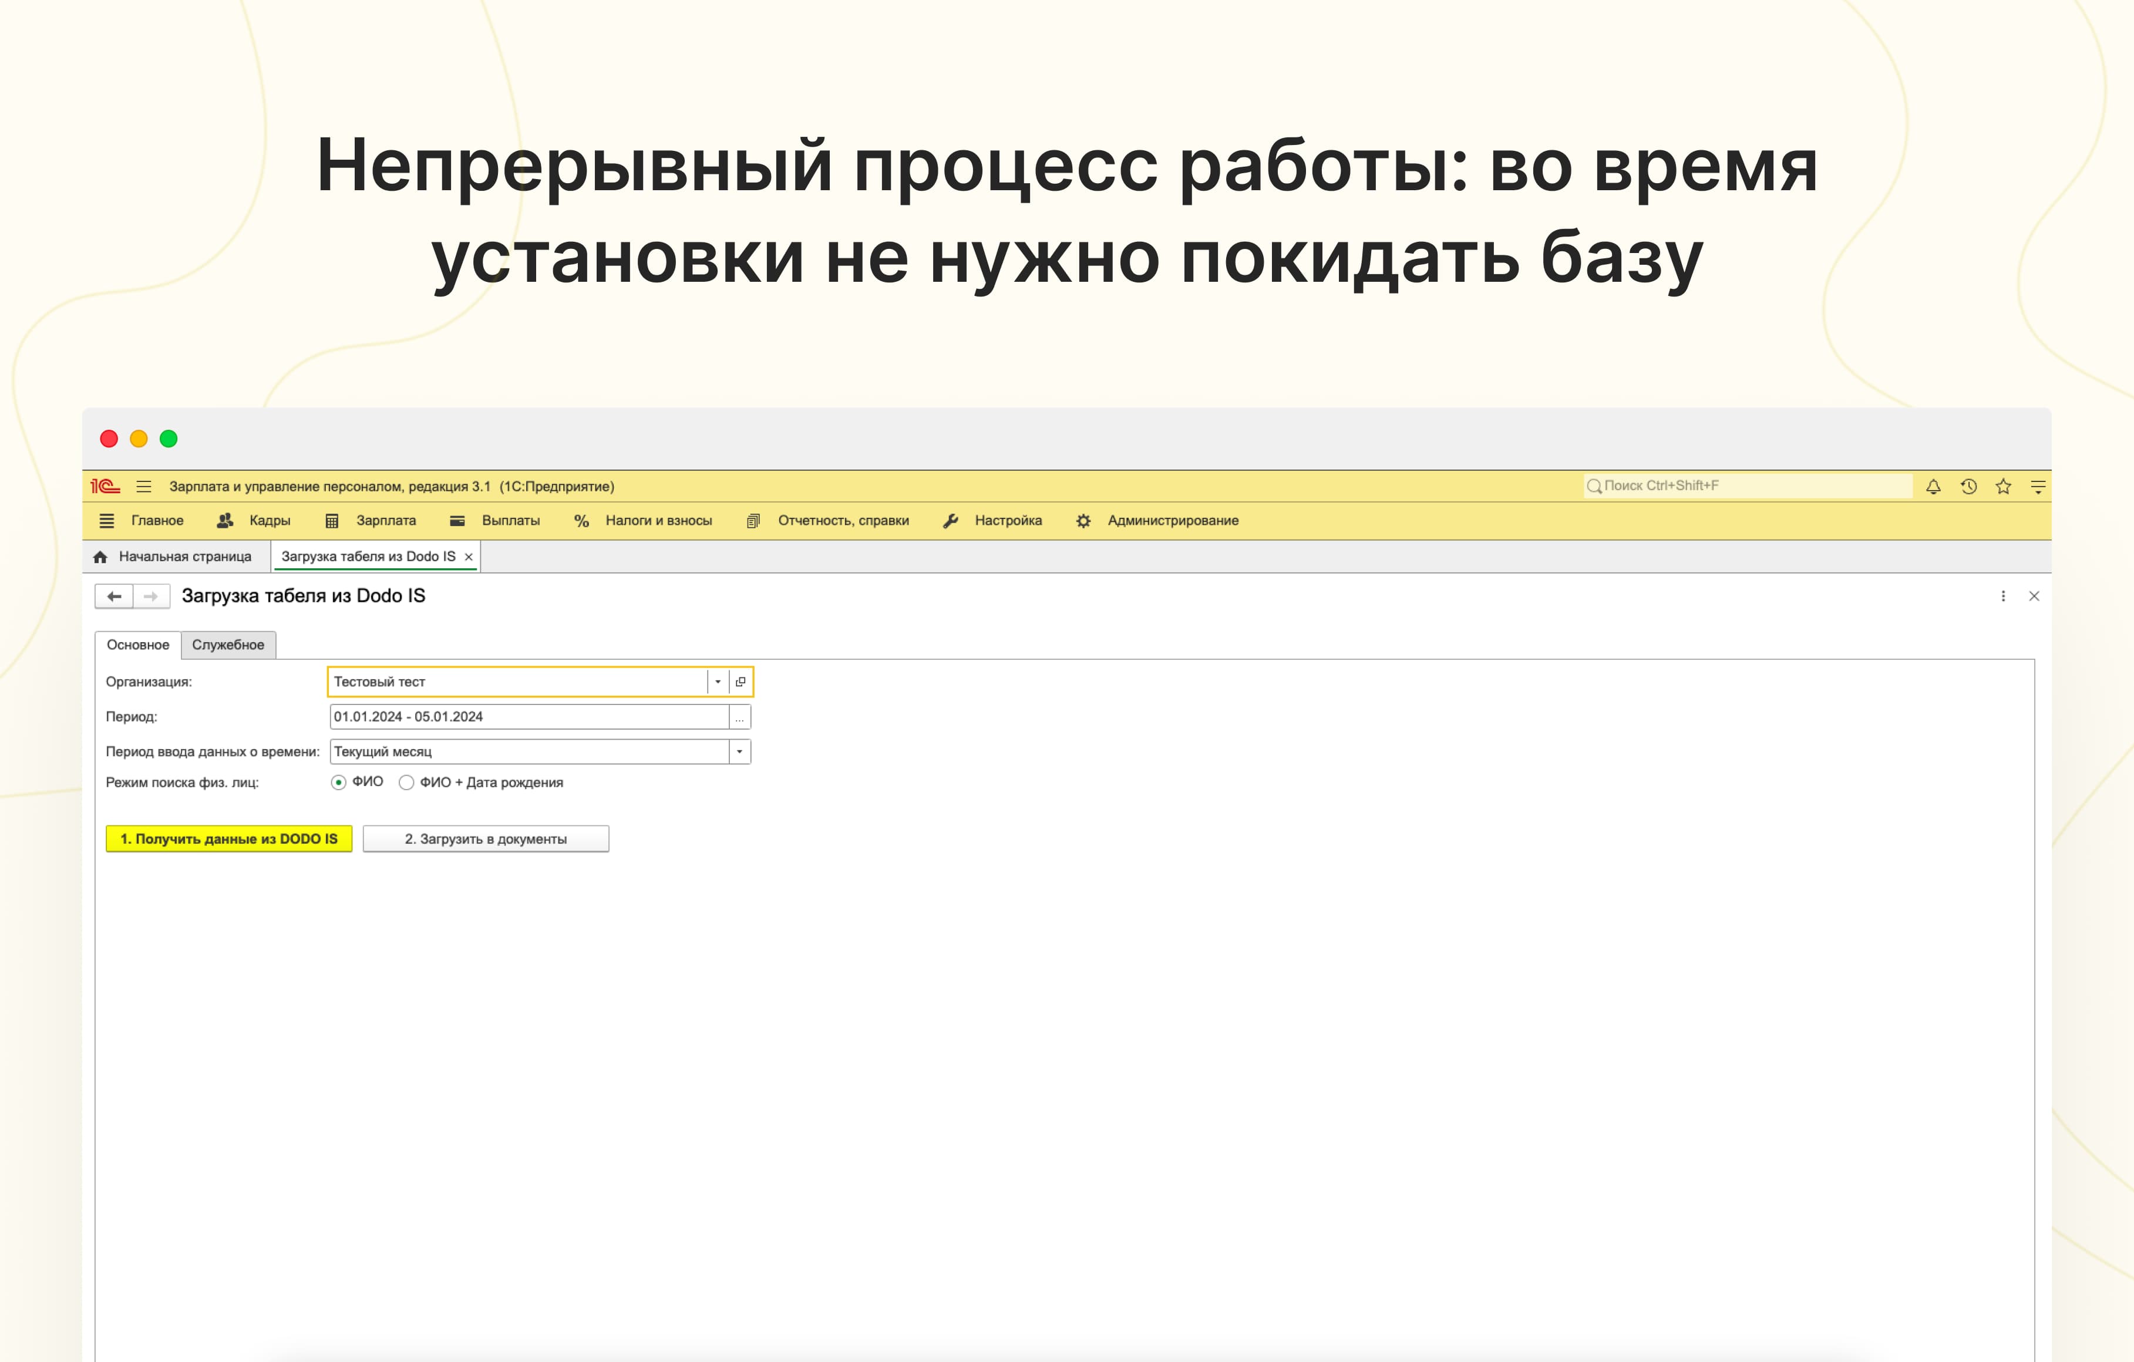The image size is (2134, 1362).
Task: Open the Зарплата menu section
Action: 385,521
